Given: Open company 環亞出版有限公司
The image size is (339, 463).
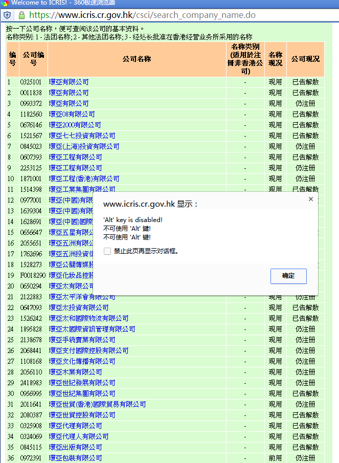Looking at the screenshot, I should pos(75,447).
